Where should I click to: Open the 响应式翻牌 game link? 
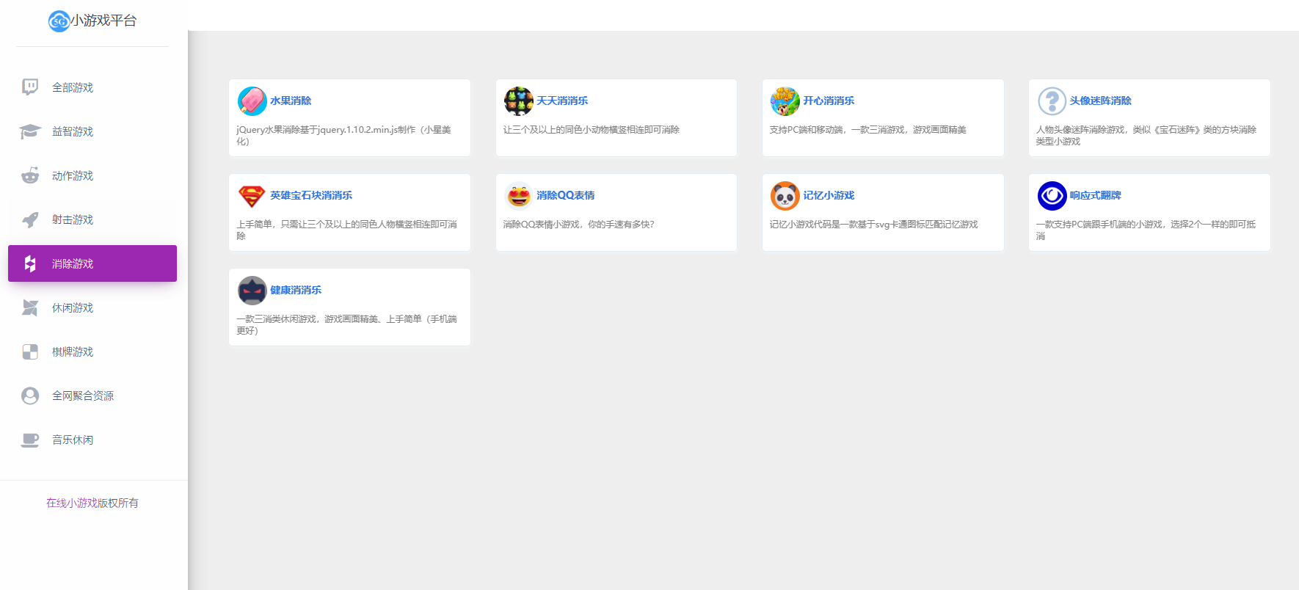pos(1095,195)
